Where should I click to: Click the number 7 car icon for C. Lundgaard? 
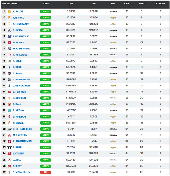[x=9, y=24]
